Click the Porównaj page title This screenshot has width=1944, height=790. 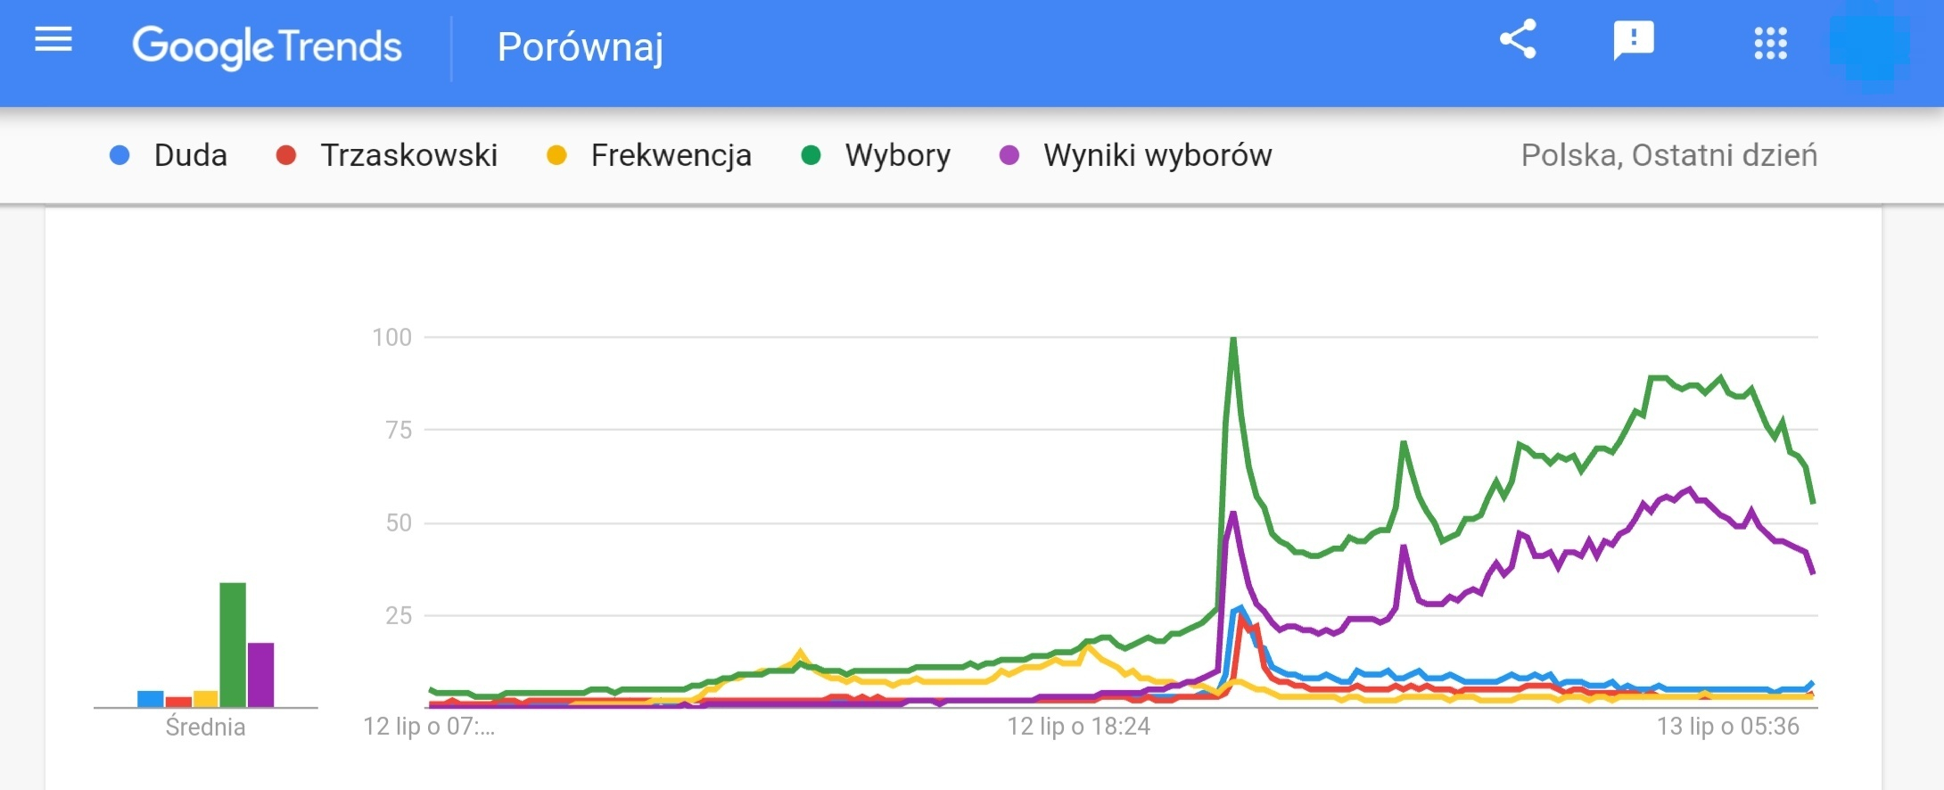coord(580,47)
